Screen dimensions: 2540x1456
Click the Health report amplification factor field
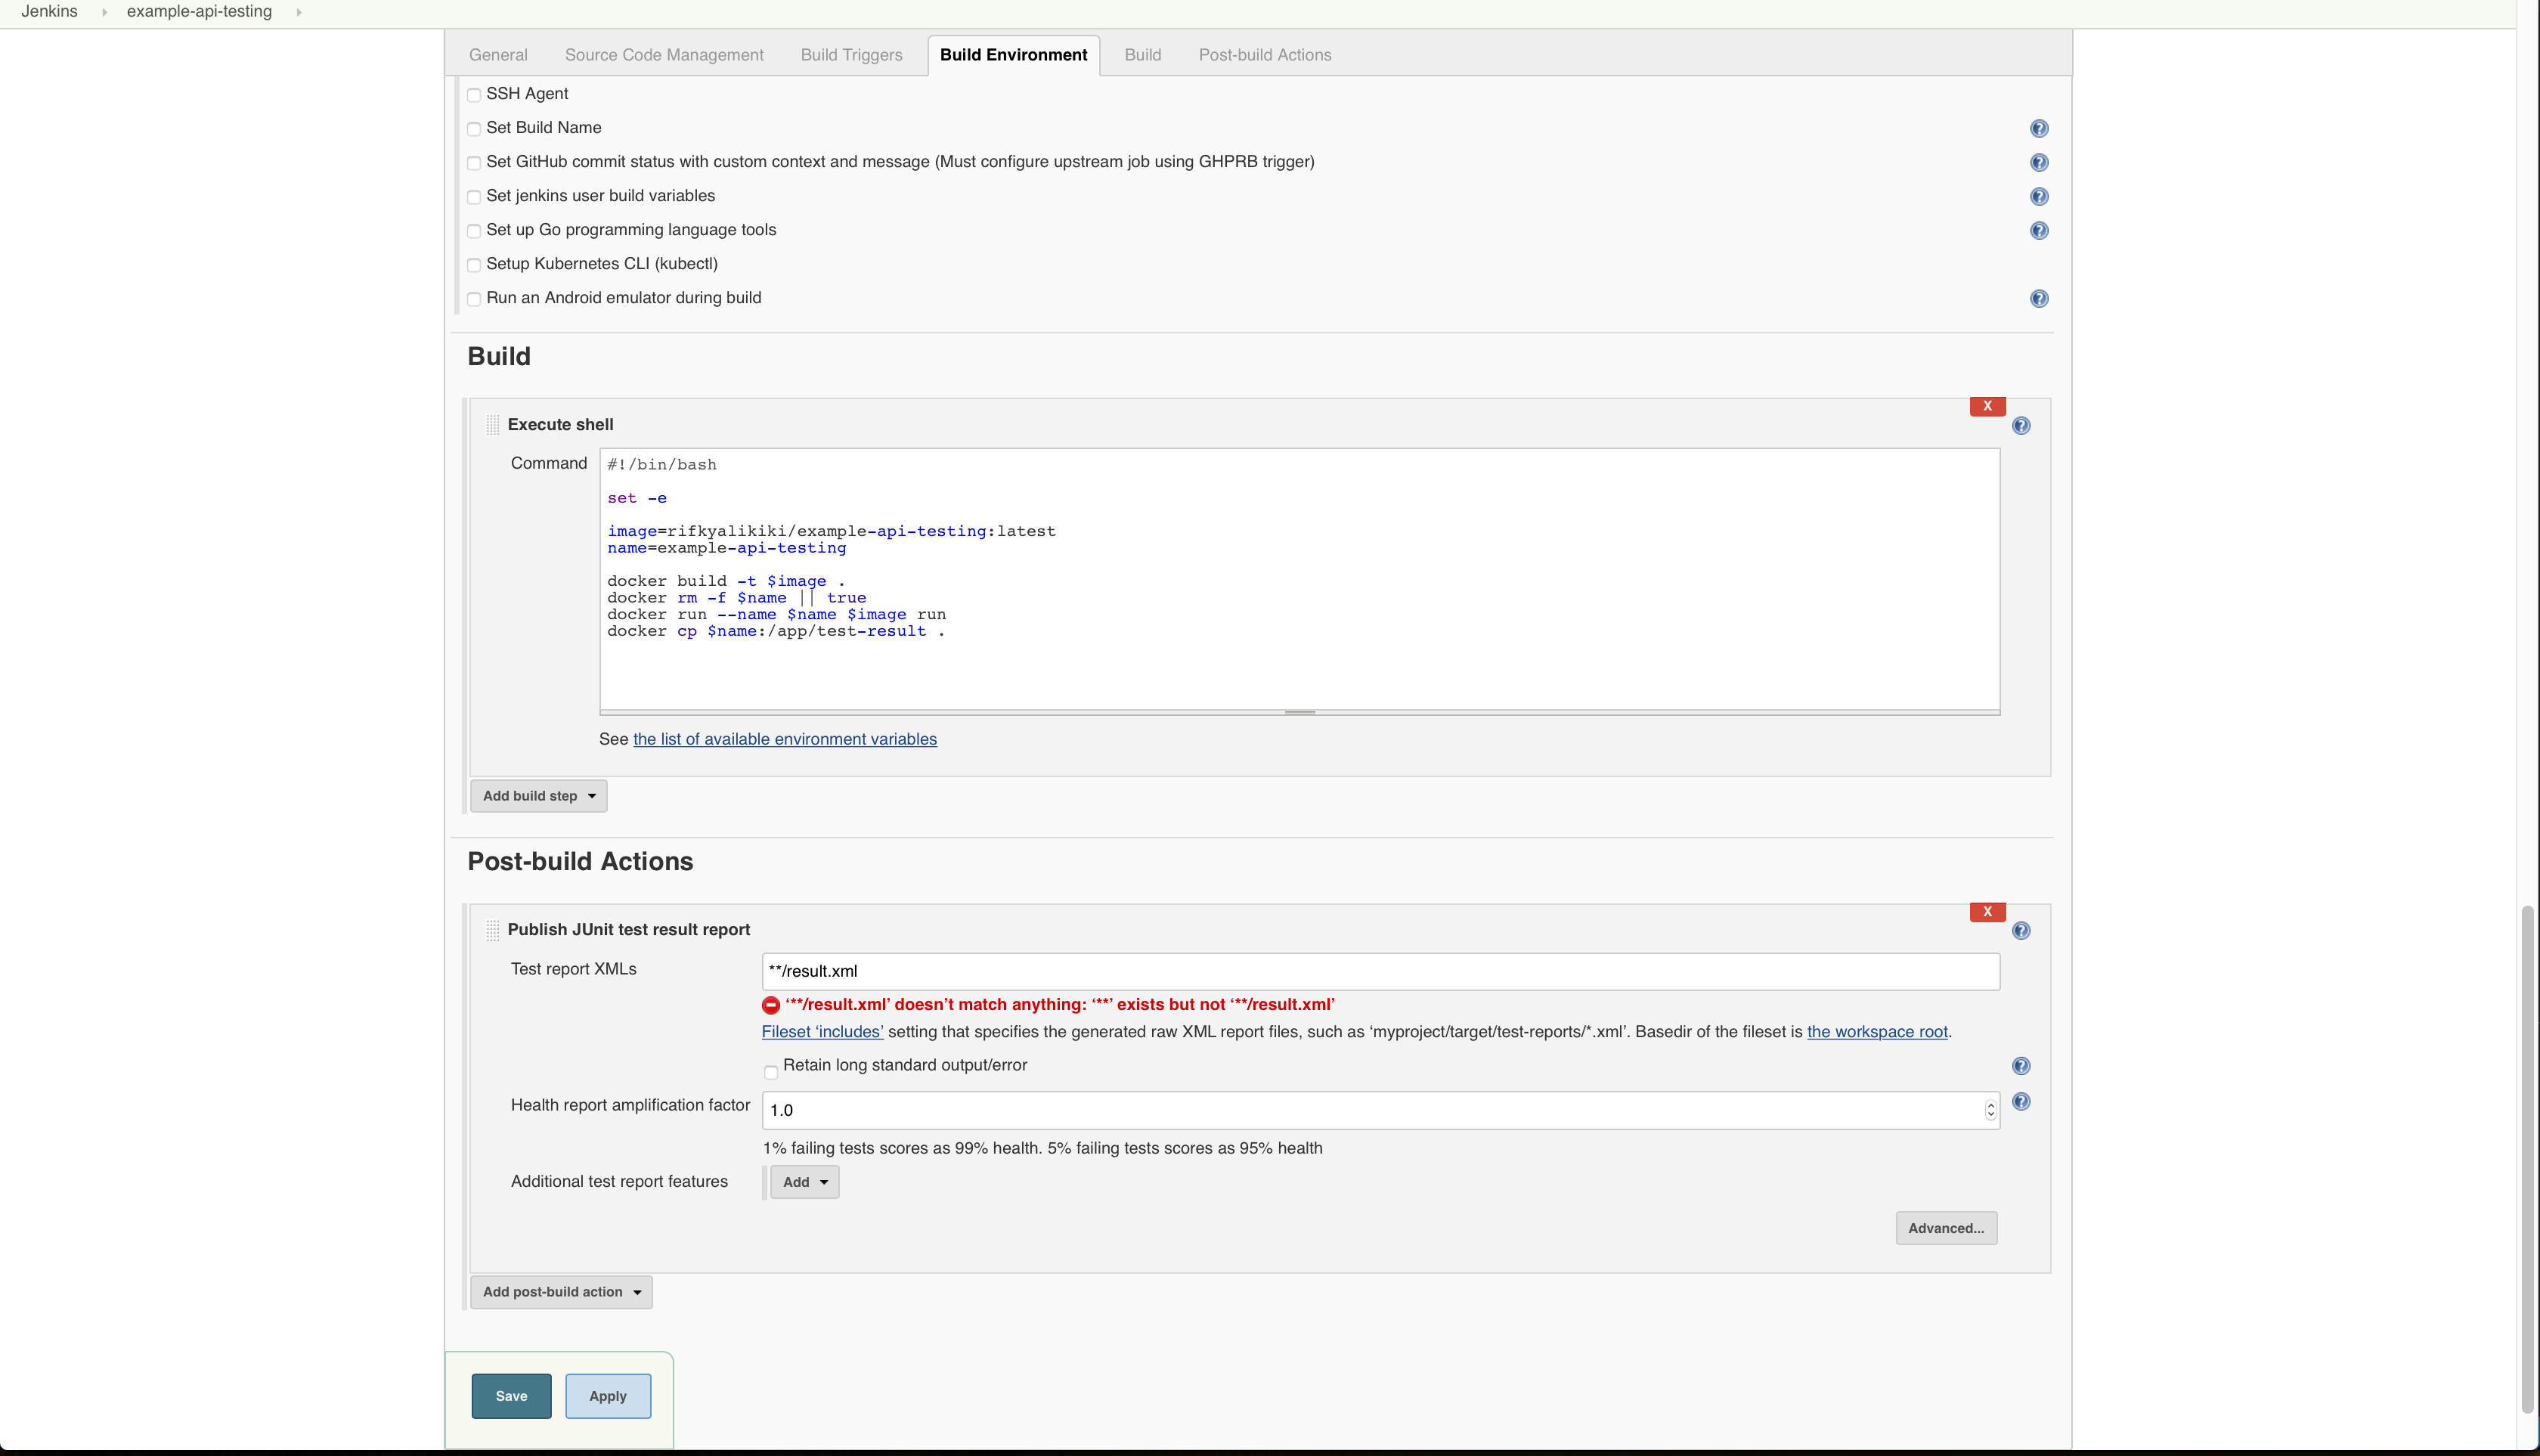(x=1381, y=1110)
